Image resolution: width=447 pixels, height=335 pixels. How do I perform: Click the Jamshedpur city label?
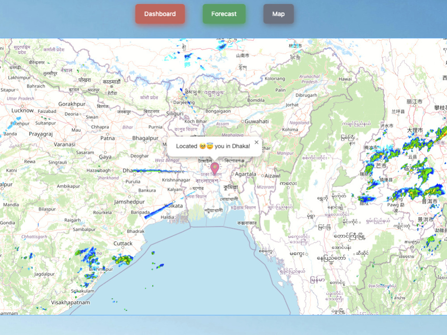tap(130, 202)
